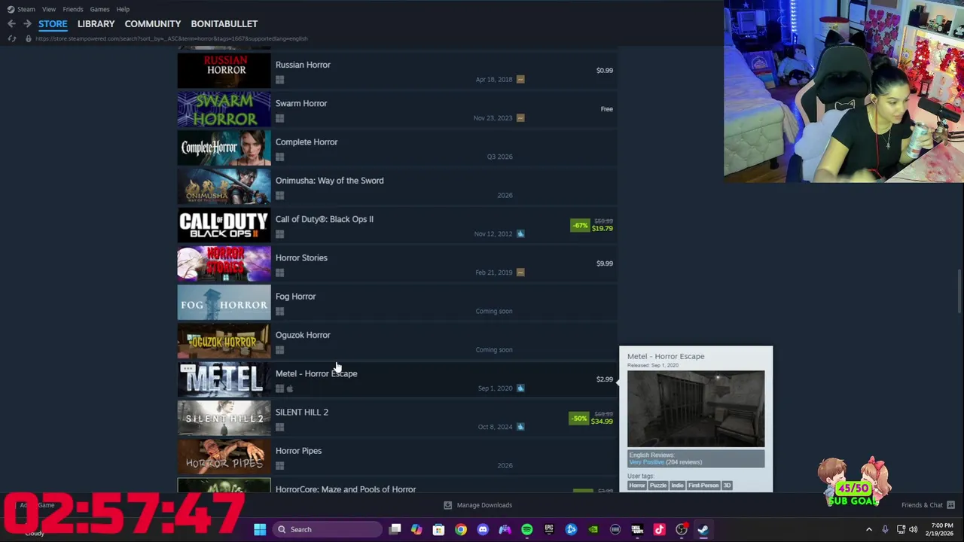Click the Windows platform icon under Horror Stories
The width and height of the screenshot is (964, 542).
pyautogui.click(x=279, y=273)
